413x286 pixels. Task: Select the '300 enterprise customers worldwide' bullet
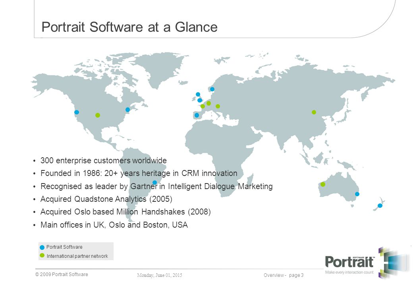pyautogui.click(x=104, y=160)
